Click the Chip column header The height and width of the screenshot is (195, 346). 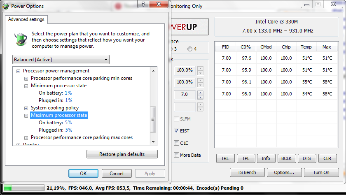click(286, 47)
